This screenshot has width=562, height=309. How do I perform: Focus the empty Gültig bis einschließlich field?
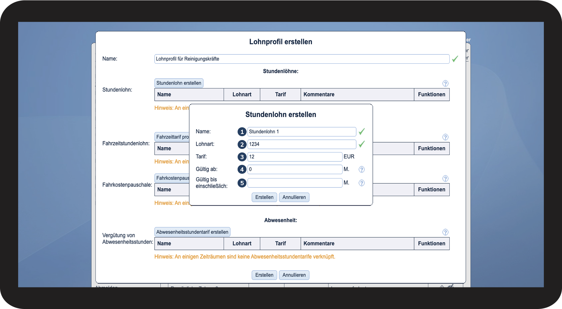coord(295,183)
